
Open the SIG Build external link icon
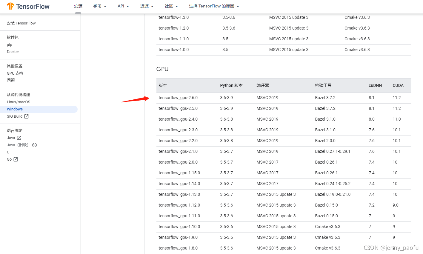coord(26,116)
